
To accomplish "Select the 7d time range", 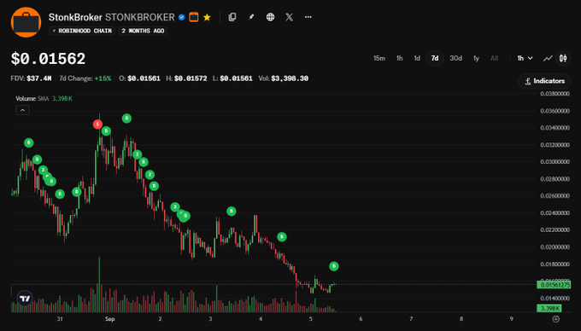I will click(435, 58).
